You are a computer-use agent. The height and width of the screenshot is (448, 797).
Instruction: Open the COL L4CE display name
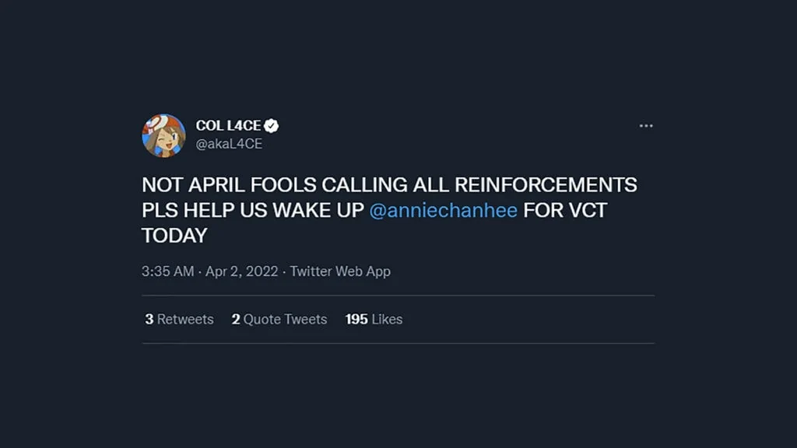point(228,125)
